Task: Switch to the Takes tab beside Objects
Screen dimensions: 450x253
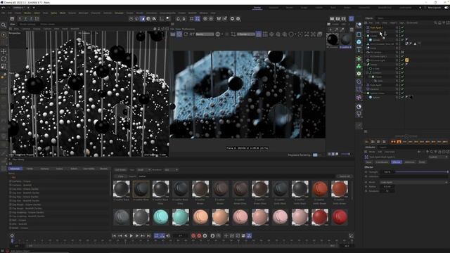Action: [380, 18]
